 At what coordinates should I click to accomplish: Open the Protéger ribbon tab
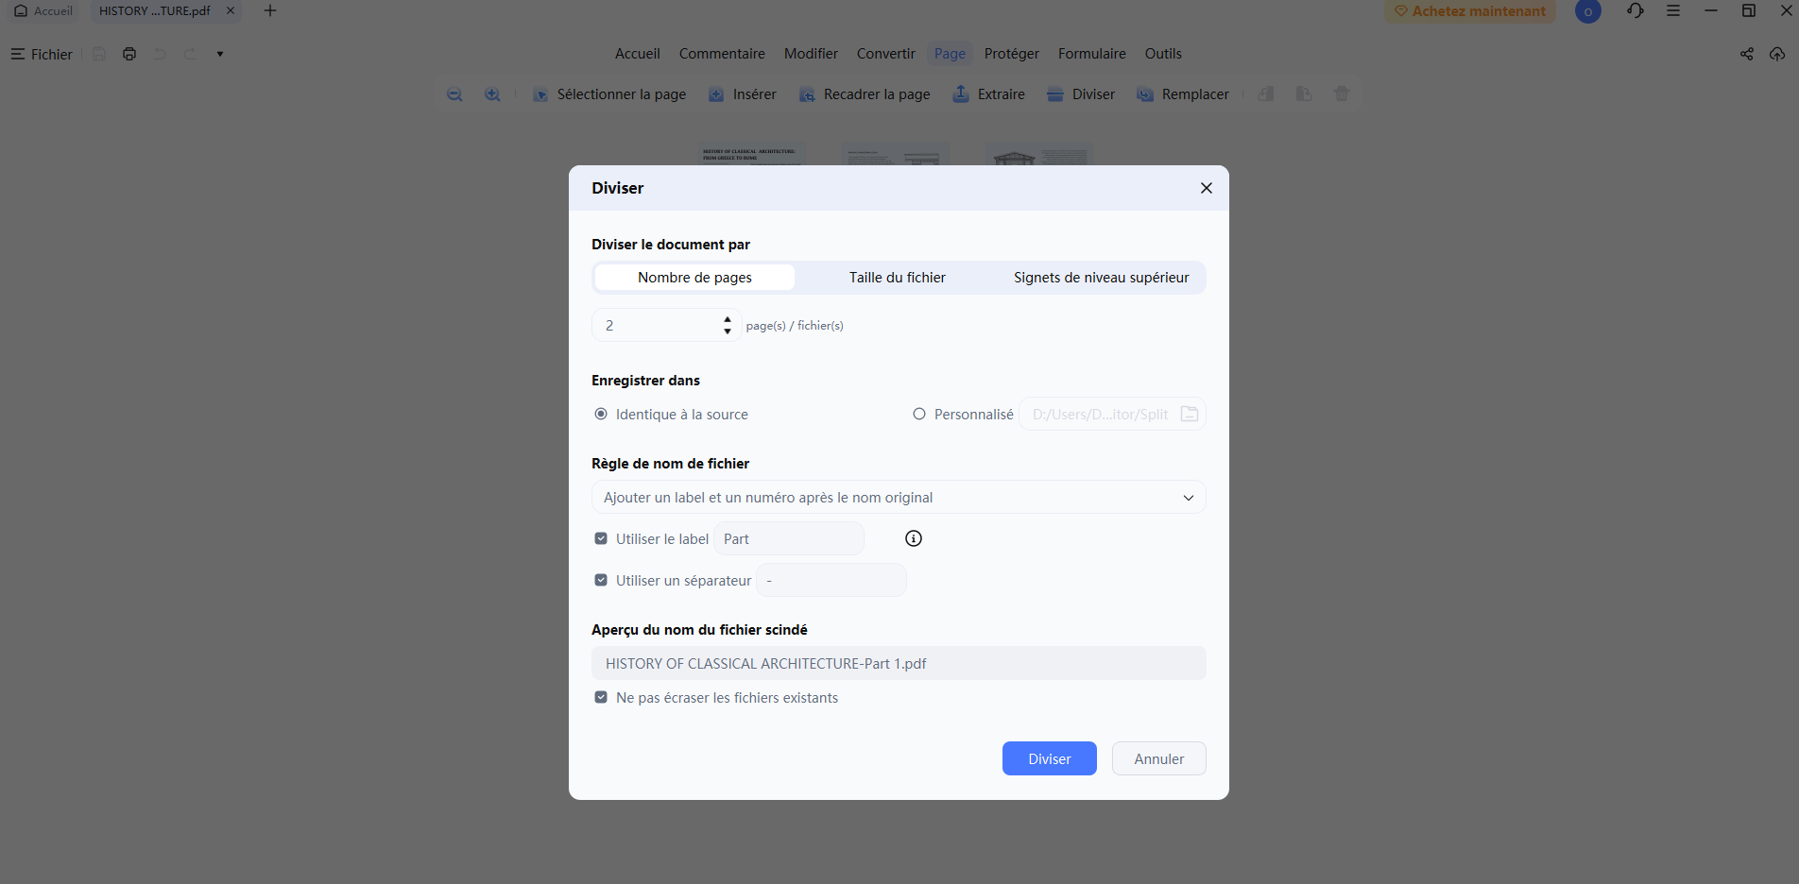1012,54
